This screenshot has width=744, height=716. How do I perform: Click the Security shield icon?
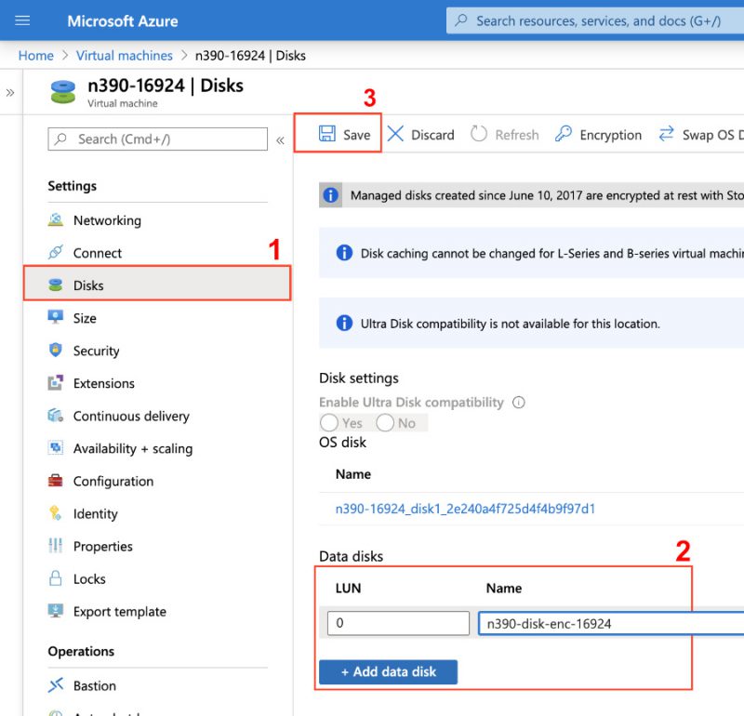56,351
